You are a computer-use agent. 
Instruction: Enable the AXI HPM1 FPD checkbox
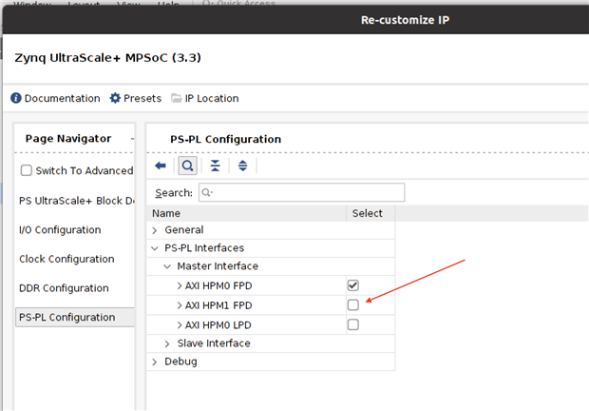pos(353,304)
